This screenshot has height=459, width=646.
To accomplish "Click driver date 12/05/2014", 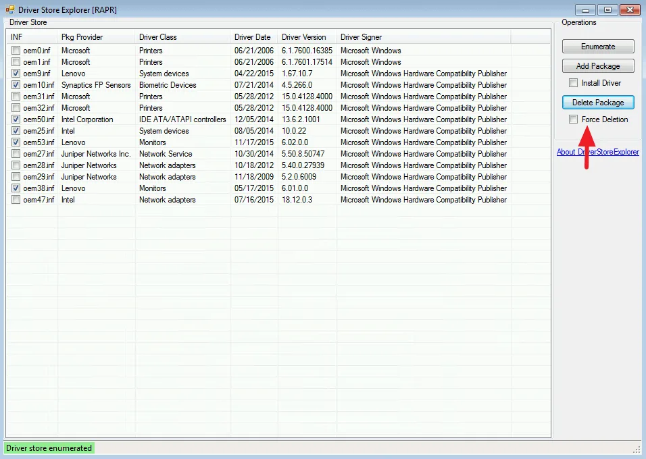I will [x=254, y=119].
